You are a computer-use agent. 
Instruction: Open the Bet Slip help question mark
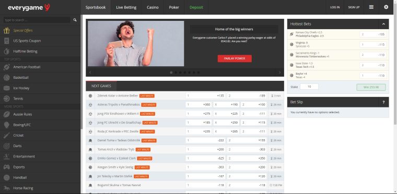[383, 102]
